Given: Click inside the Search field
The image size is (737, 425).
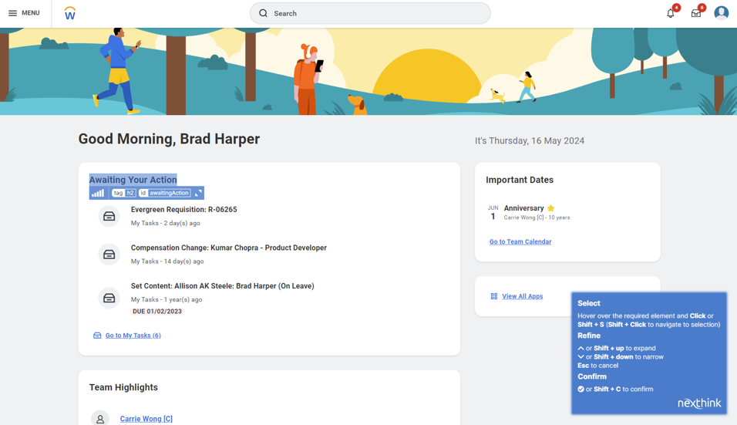Looking at the screenshot, I should [370, 13].
